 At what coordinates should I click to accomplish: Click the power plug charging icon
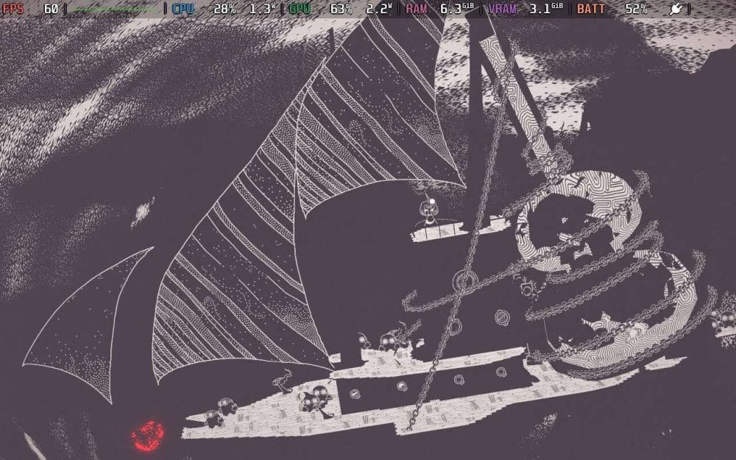pos(676,9)
